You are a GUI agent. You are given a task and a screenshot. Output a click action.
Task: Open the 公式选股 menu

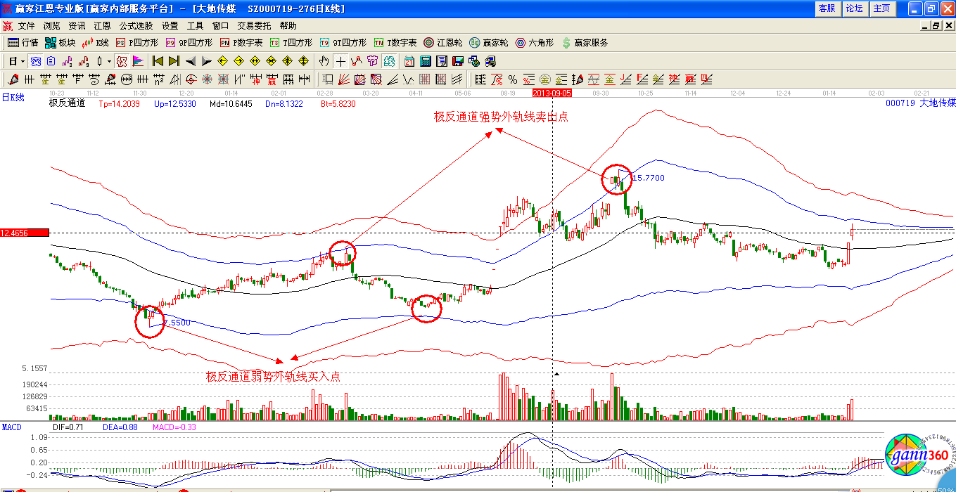136,25
